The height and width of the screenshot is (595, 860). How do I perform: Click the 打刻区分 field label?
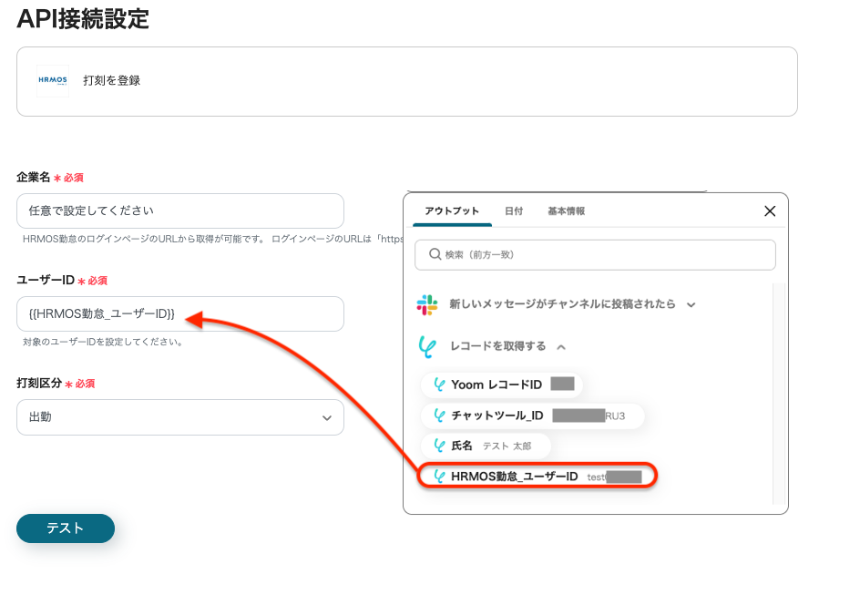(x=39, y=384)
